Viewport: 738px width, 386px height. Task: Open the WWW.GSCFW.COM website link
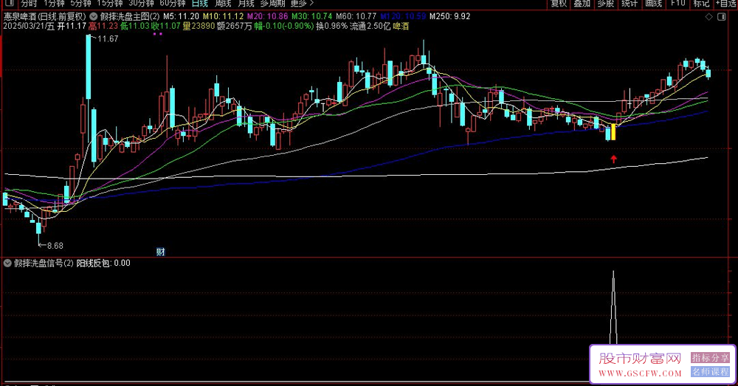tap(640, 373)
